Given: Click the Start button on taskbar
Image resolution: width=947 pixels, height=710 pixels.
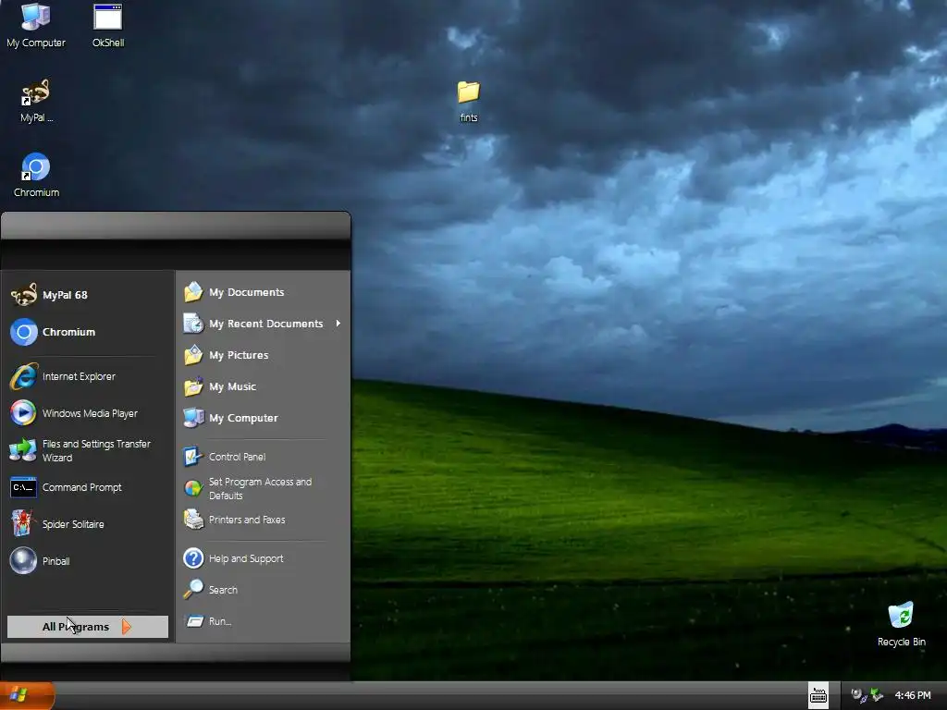Looking at the screenshot, I should pyautogui.click(x=27, y=695).
